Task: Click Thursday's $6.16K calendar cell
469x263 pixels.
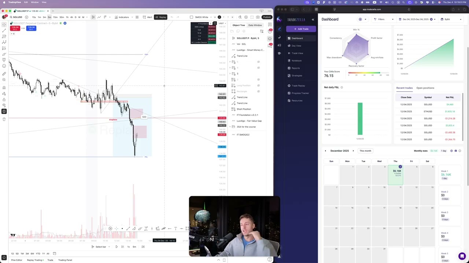Action: [x=395, y=175]
